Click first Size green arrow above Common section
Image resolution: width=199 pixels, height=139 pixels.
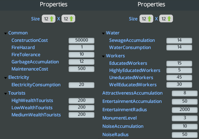52,19
